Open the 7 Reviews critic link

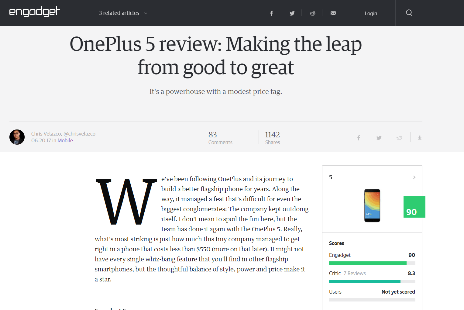coord(355,273)
